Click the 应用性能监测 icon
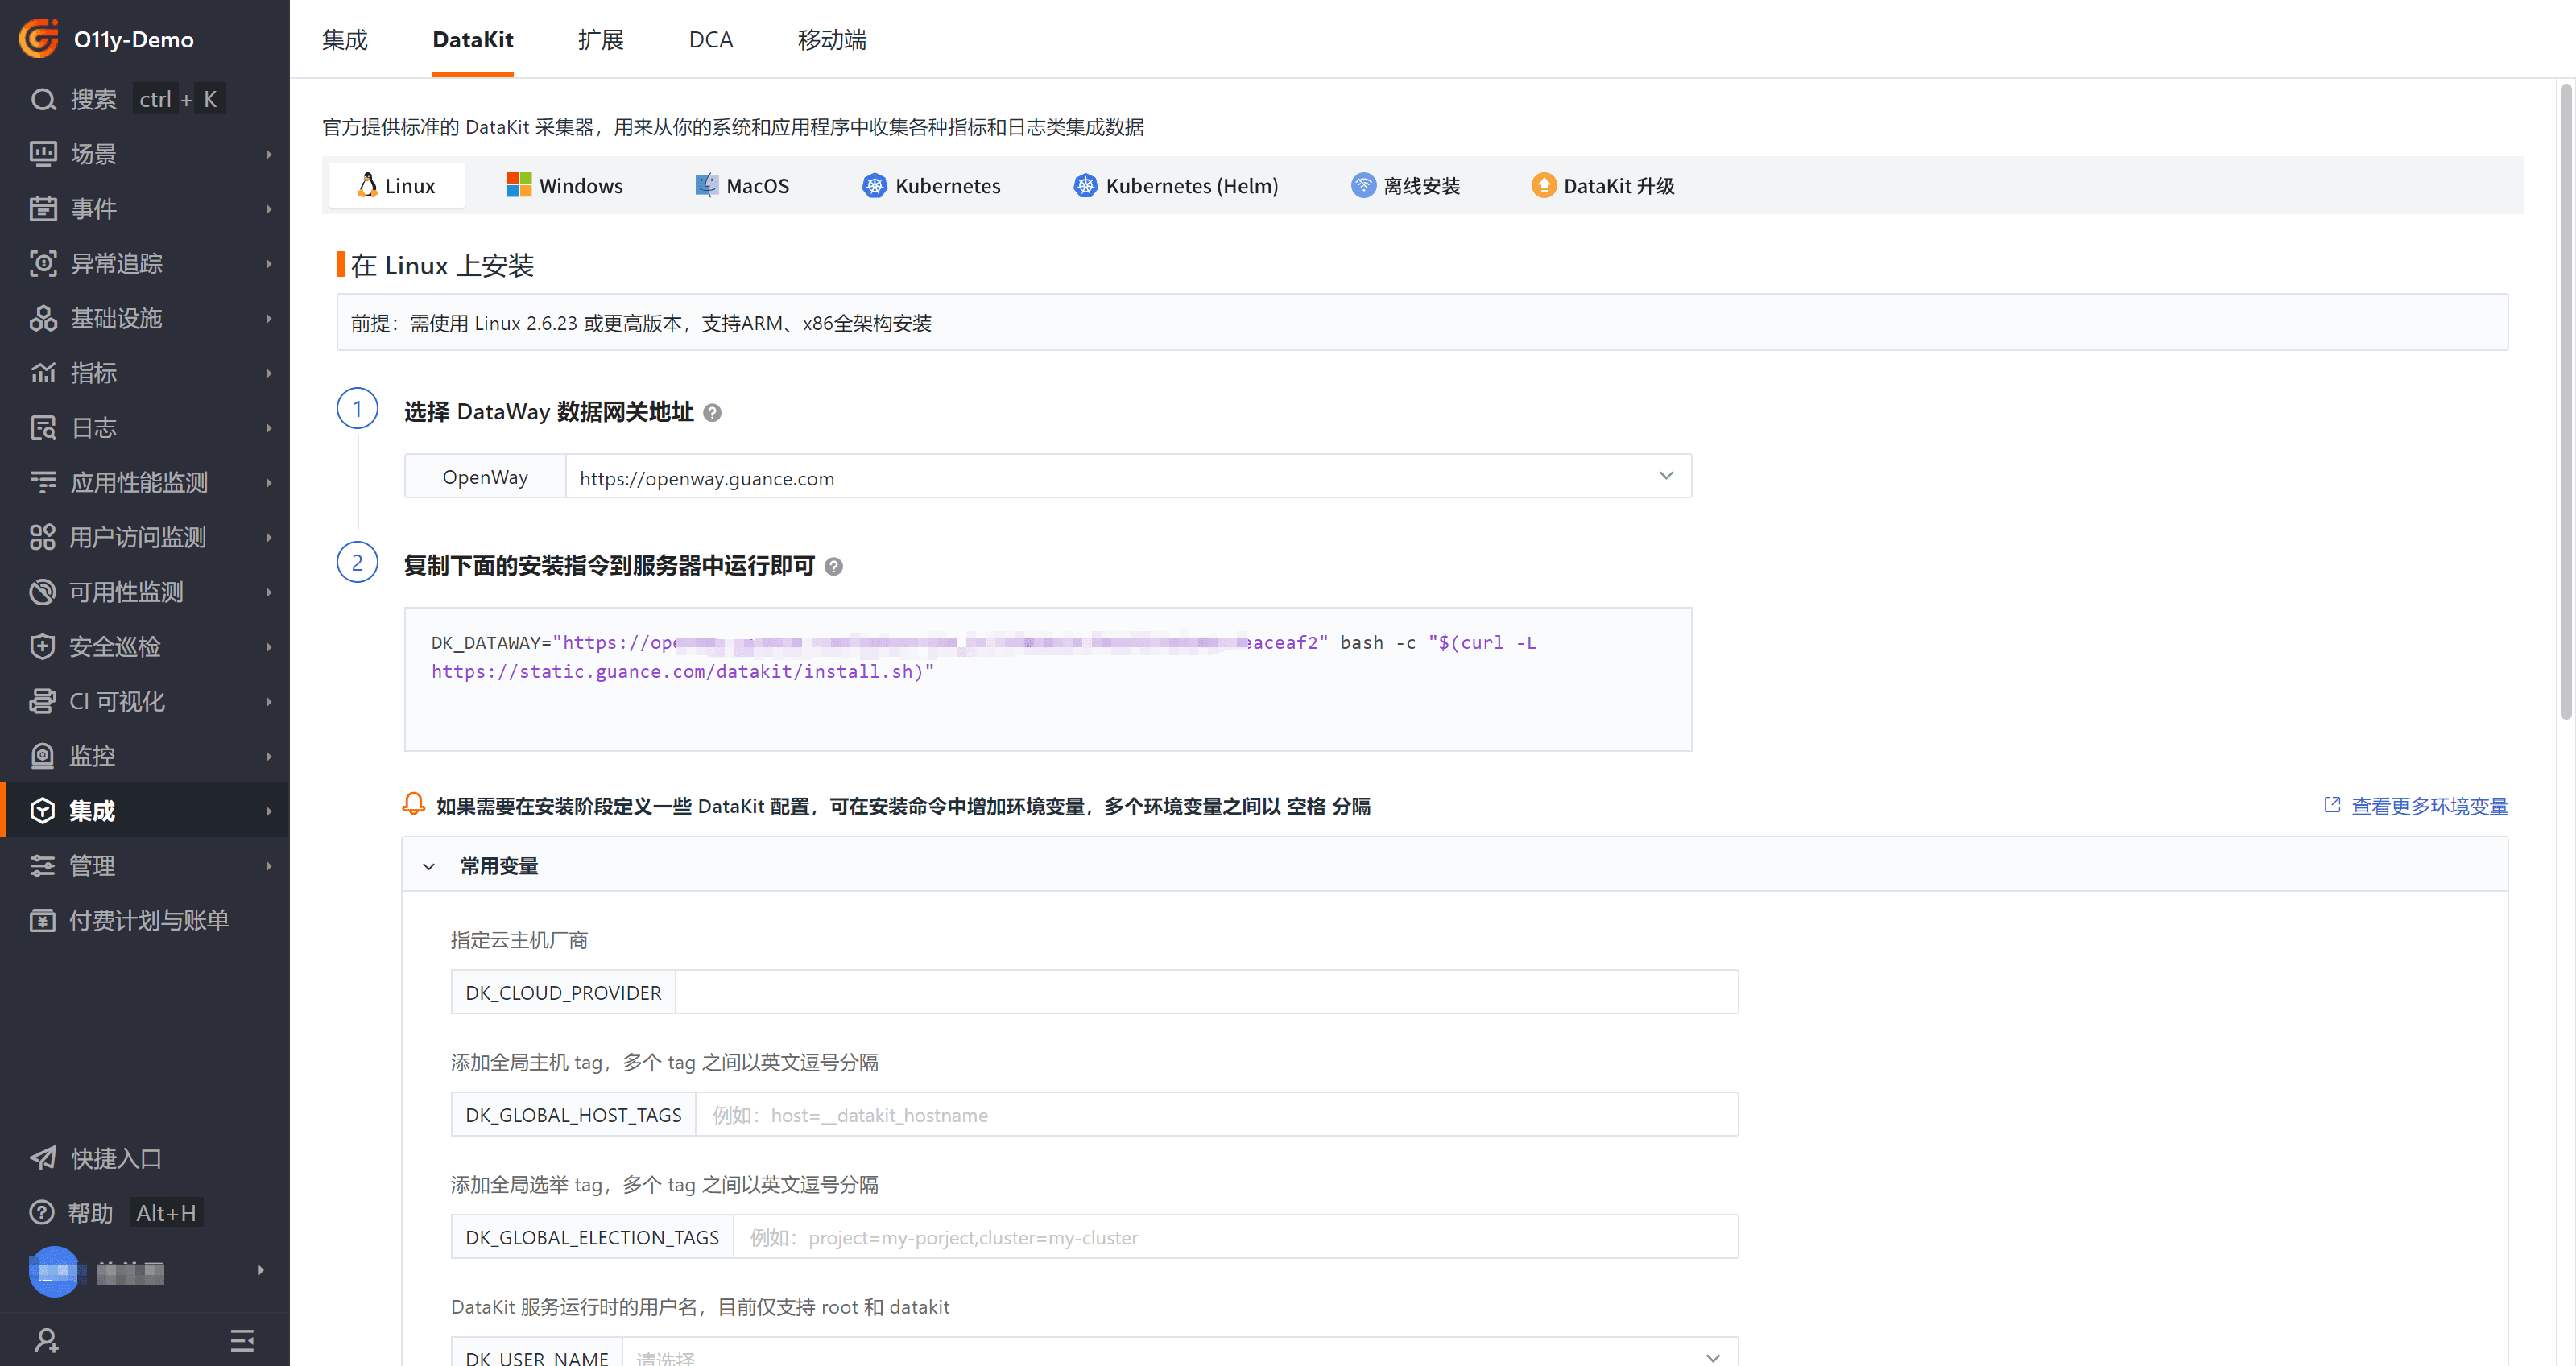Viewport: 2576px width, 1366px height. (x=43, y=483)
